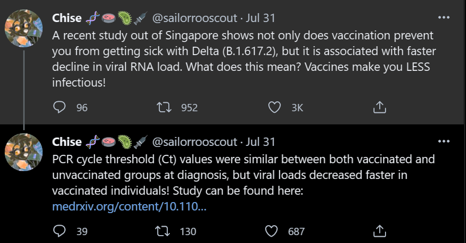This screenshot has width=466, height=243.
Task: Share the second tweet about PCR values
Action: [x=379, y=231]
